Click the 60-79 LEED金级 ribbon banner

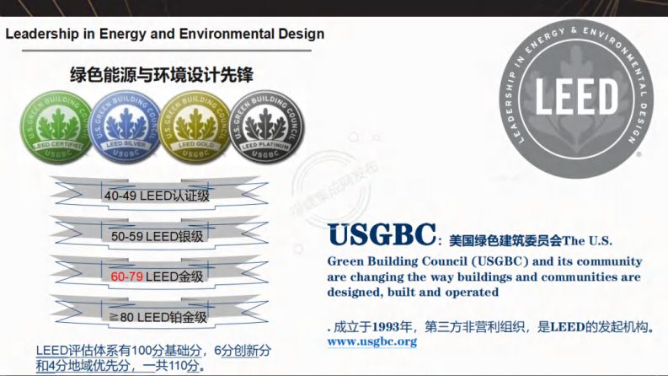(x=158, y=273)
